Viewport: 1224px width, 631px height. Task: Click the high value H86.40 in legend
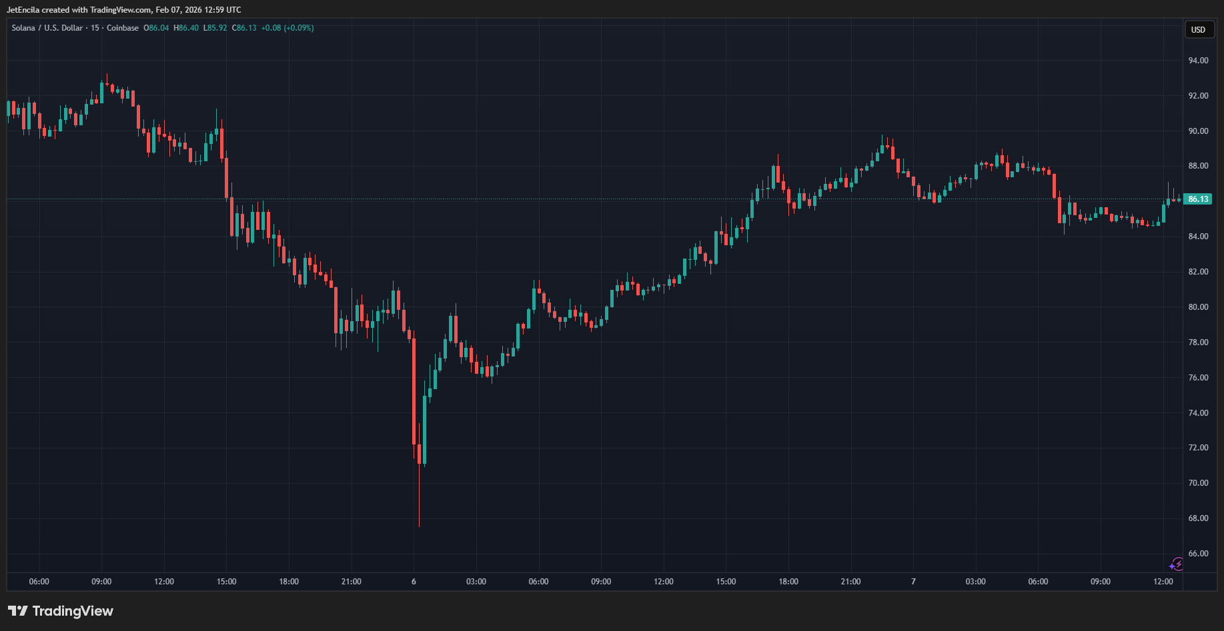coord(186,28)
